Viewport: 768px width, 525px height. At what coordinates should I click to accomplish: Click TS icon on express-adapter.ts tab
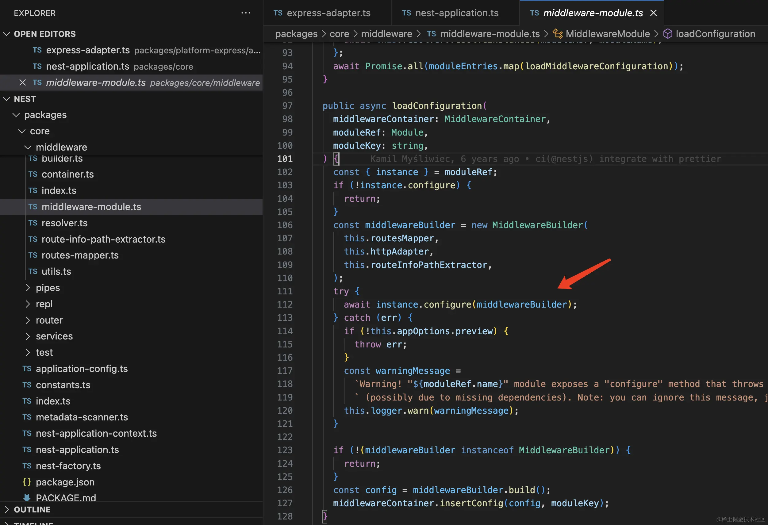point(278,13)
